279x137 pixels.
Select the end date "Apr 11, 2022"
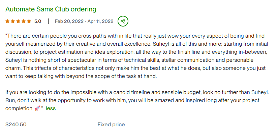pyautogui.click(x=100, y=21)
